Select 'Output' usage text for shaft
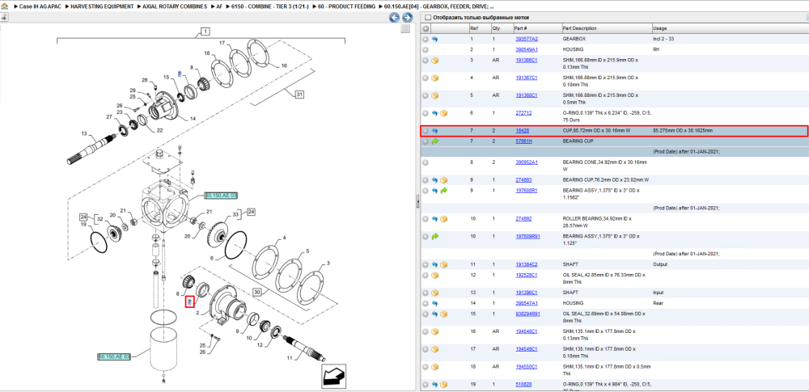The height and width of the screenshot is (392, 809). pyautogui.click(x=659, y=264)
